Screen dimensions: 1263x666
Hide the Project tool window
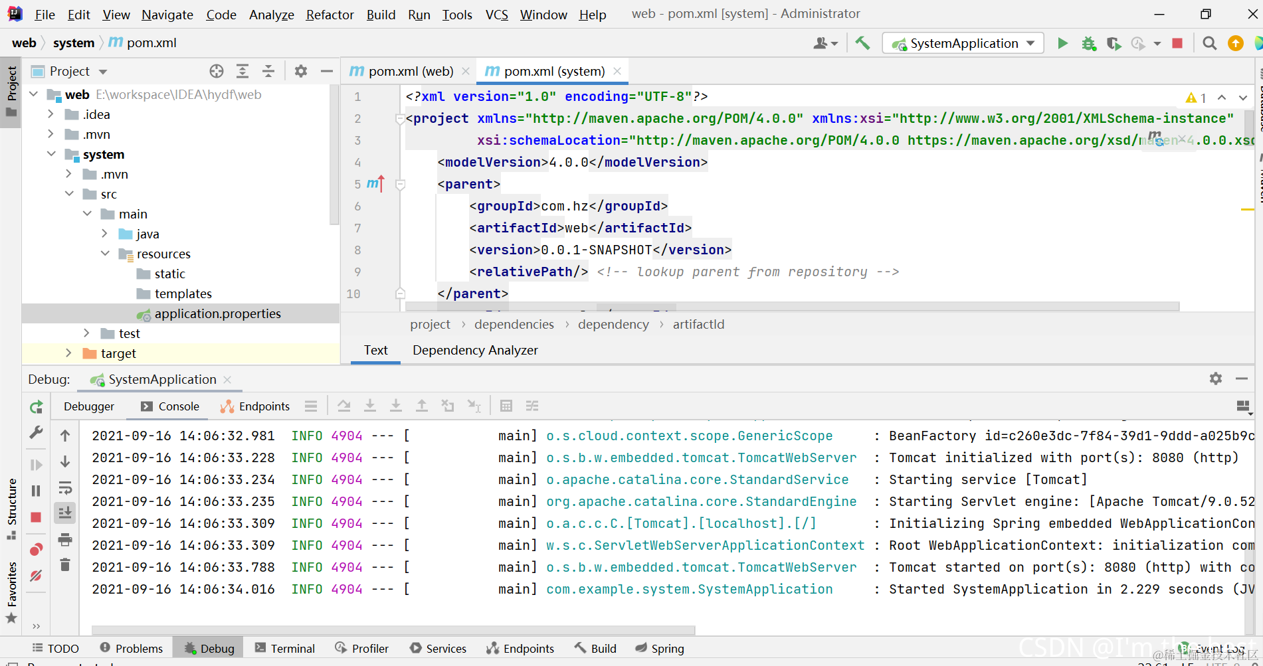(326, 71)
